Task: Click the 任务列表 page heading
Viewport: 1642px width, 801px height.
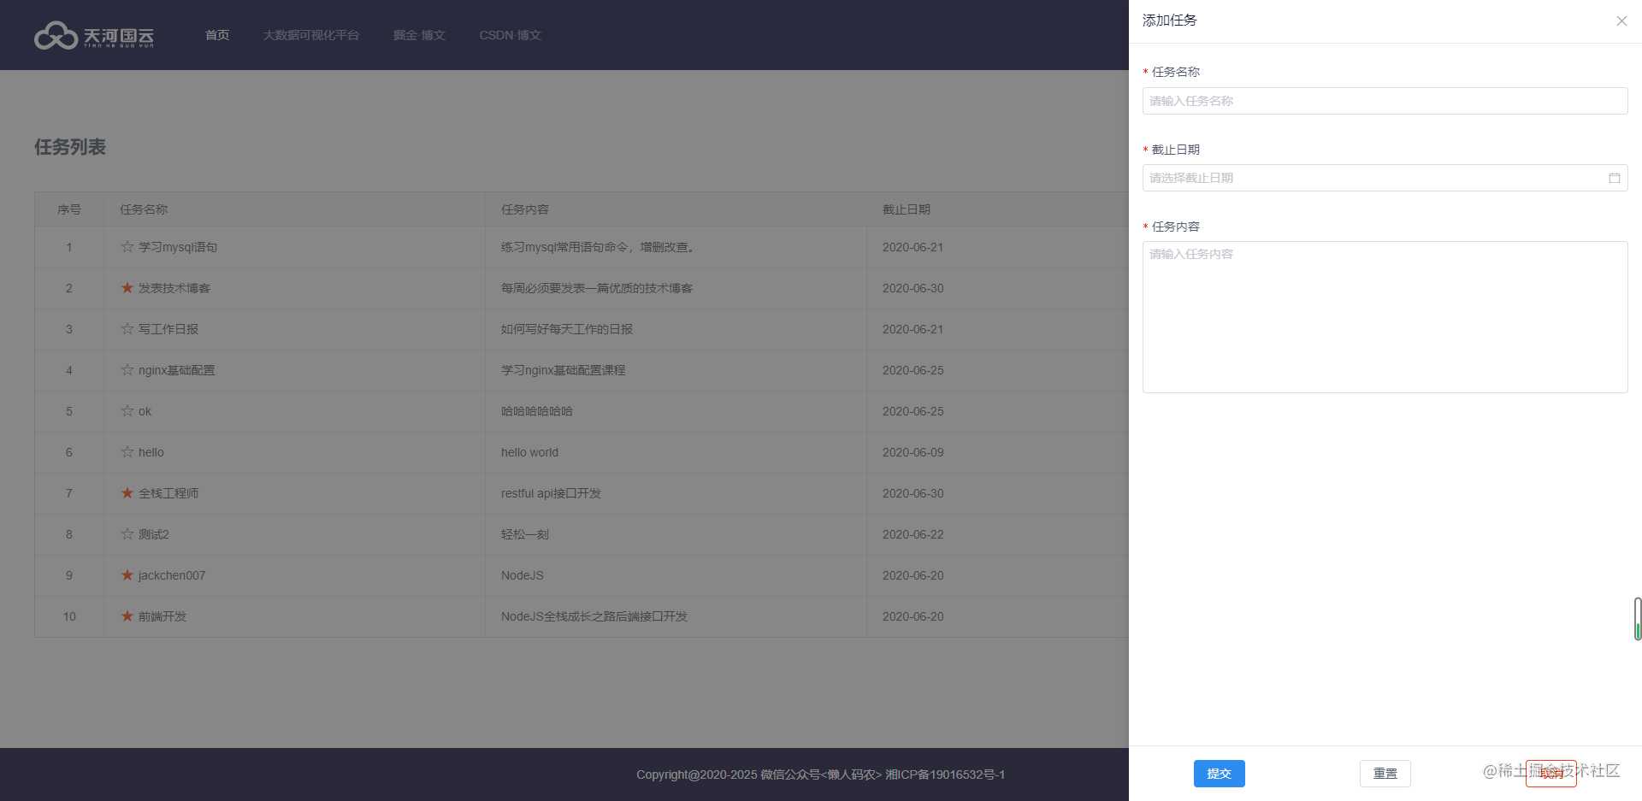Action: click(70, 147)
